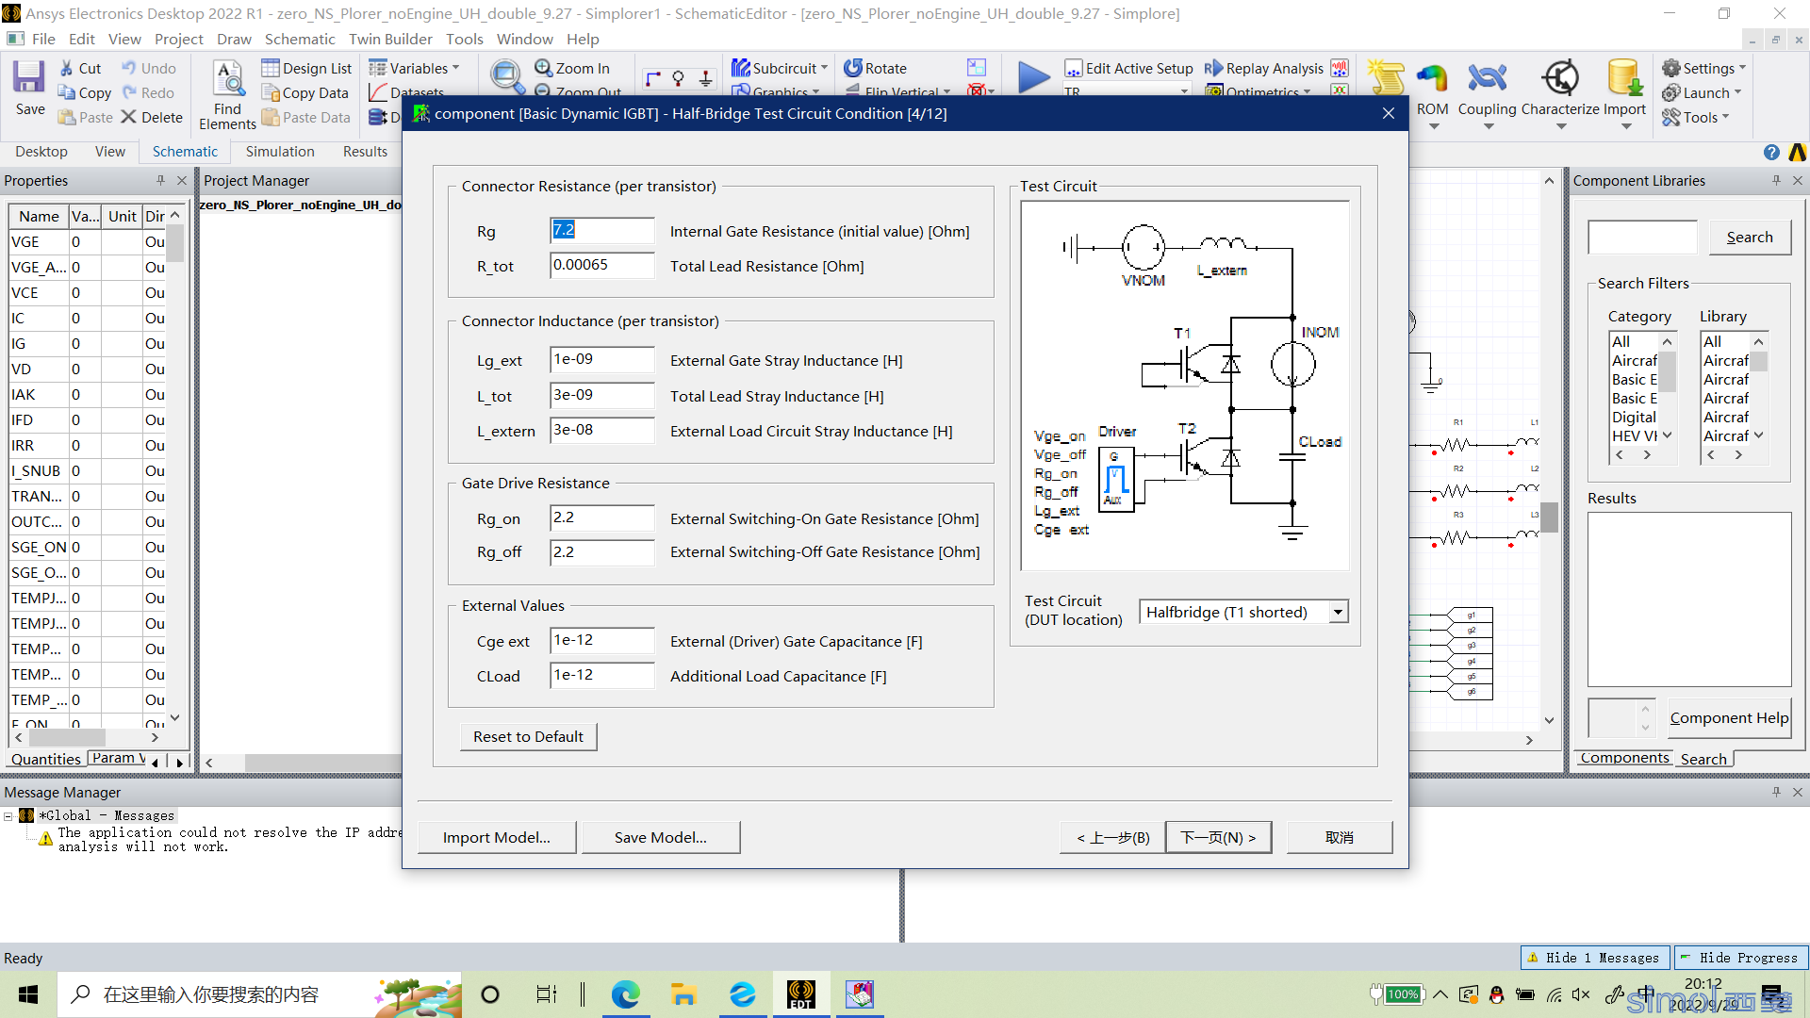Click the cancel (取消) button
This screenshot has height=1018, width=1810.
point(1340,837)
